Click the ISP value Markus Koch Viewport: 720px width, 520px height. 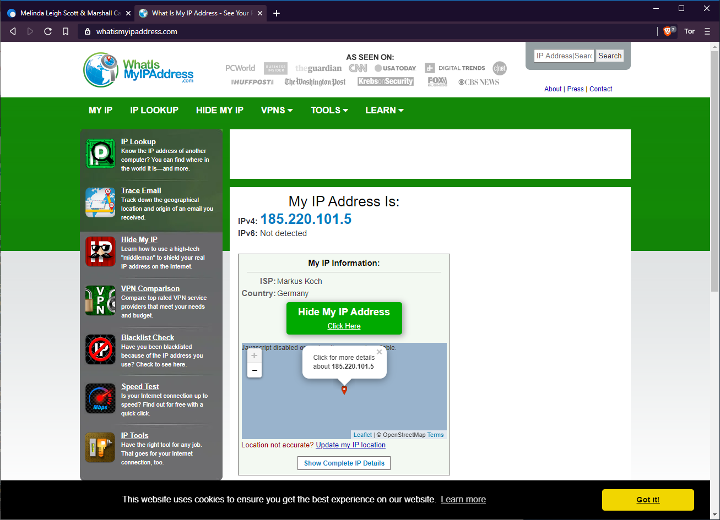click(300, 281)
